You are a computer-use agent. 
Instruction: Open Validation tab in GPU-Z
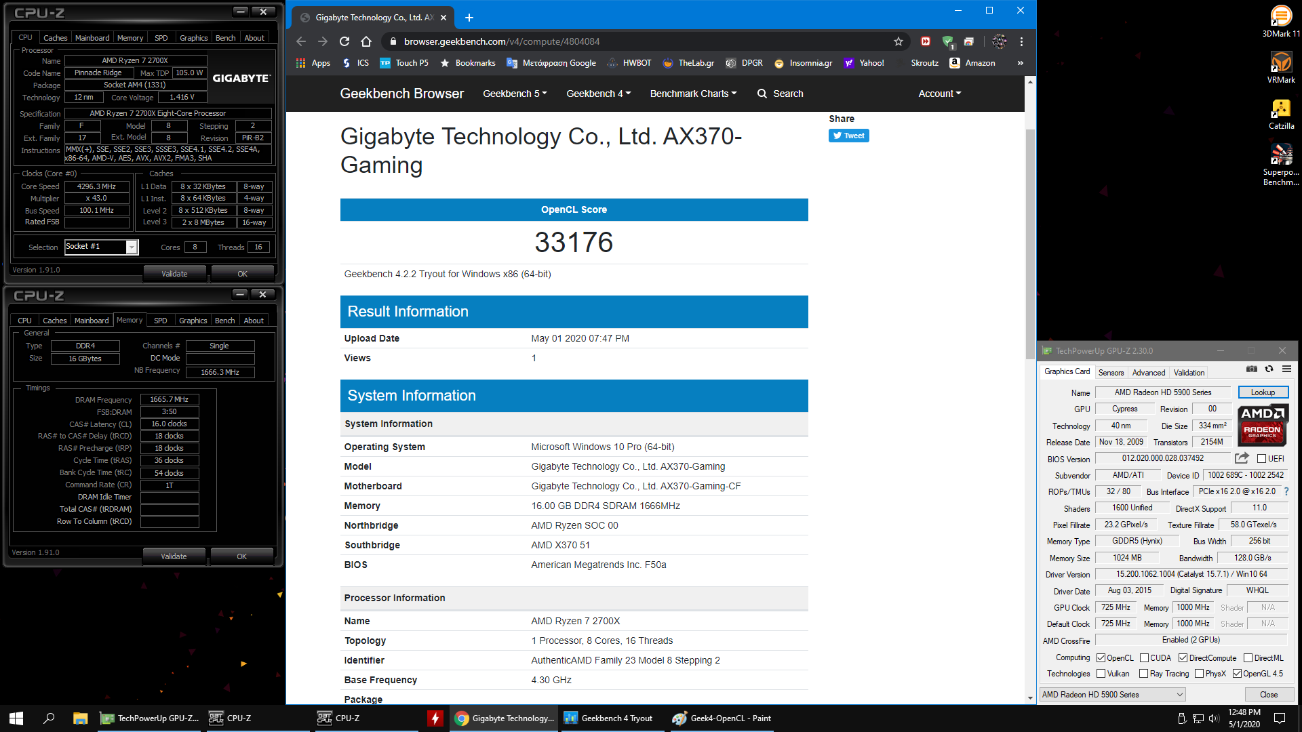click(x=1189, y=373)
